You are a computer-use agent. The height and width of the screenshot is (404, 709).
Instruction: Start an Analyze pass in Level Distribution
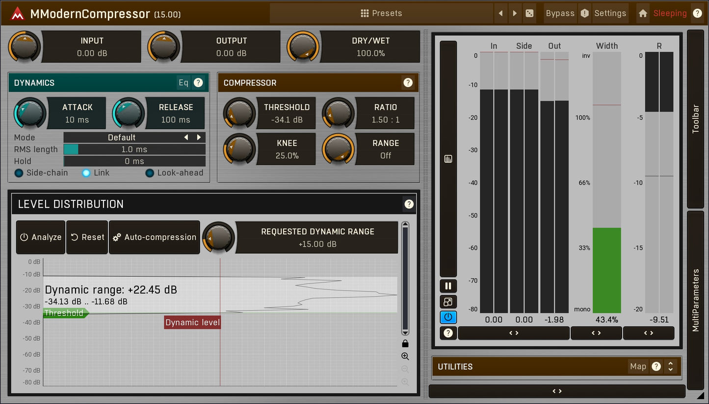pyautogui.click(x=40, y=237)
